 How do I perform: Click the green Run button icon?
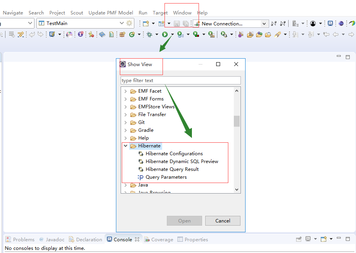[165, 34]
